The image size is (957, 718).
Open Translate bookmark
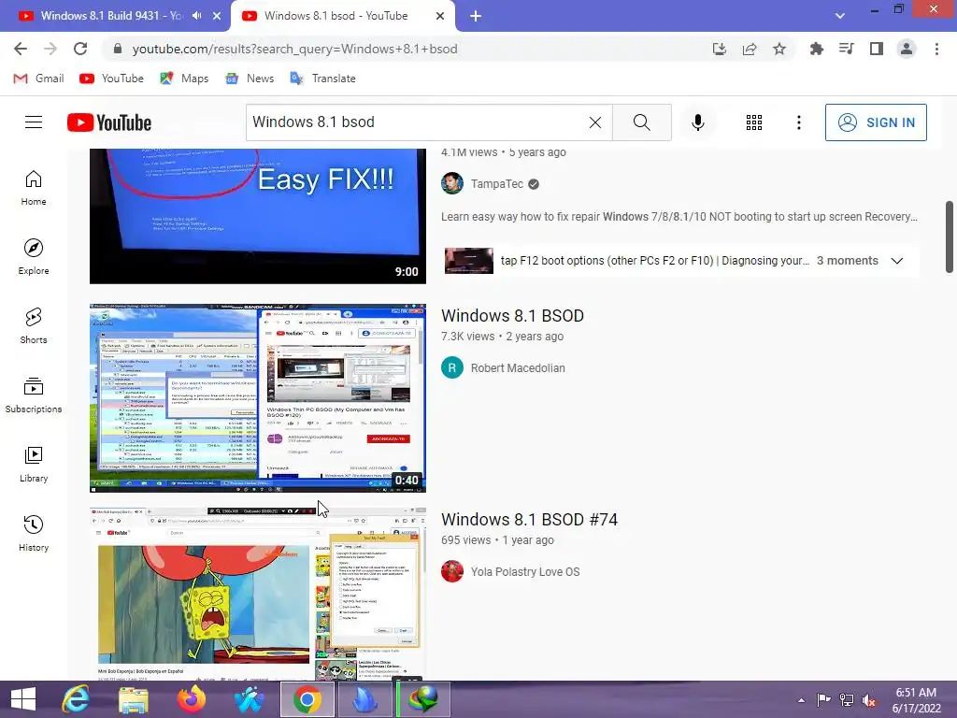[322, 79]
